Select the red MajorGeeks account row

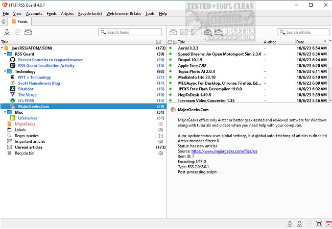83,124
